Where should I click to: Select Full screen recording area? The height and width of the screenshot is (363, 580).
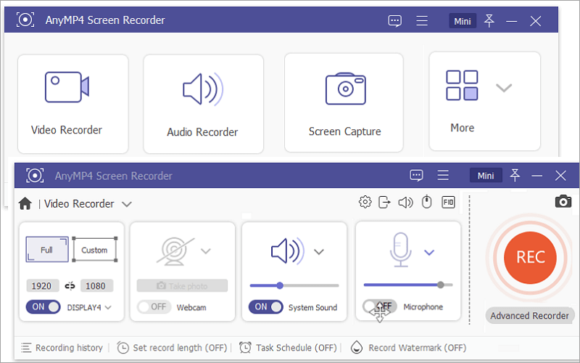pyautogui.click(x=47, y=250)
